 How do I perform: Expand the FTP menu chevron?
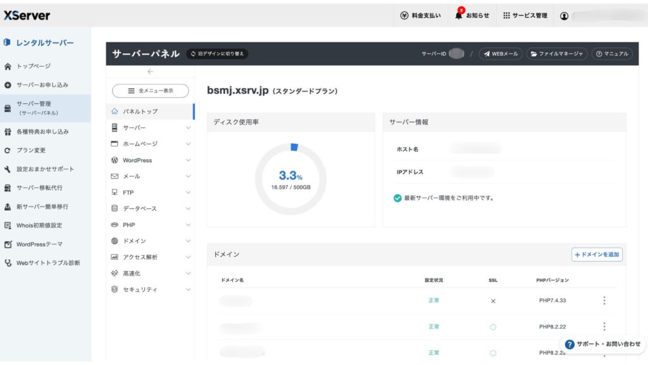[188, 193]
